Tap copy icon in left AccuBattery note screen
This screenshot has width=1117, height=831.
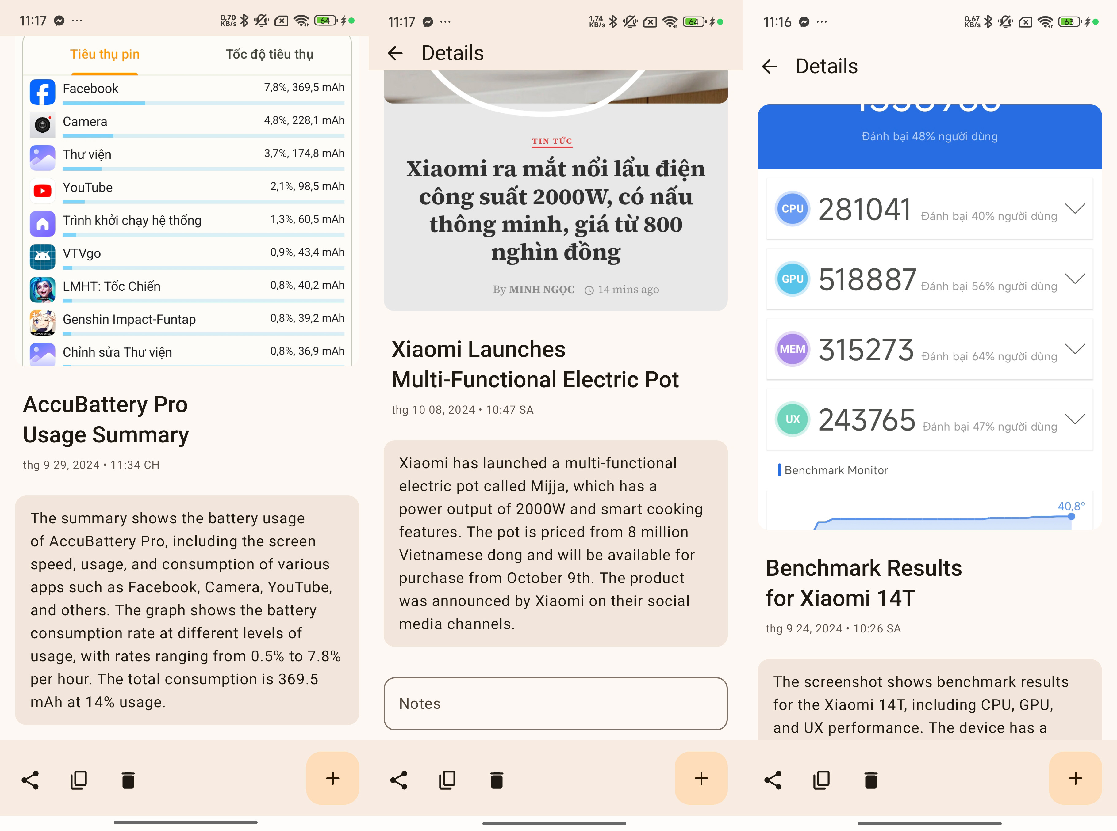(79, 780)
